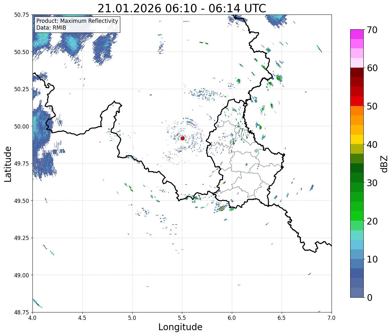This screenshot has width=392, height=335.
Task: Click the latitude tick label 49.00
Action: click(x=22, y=275)
